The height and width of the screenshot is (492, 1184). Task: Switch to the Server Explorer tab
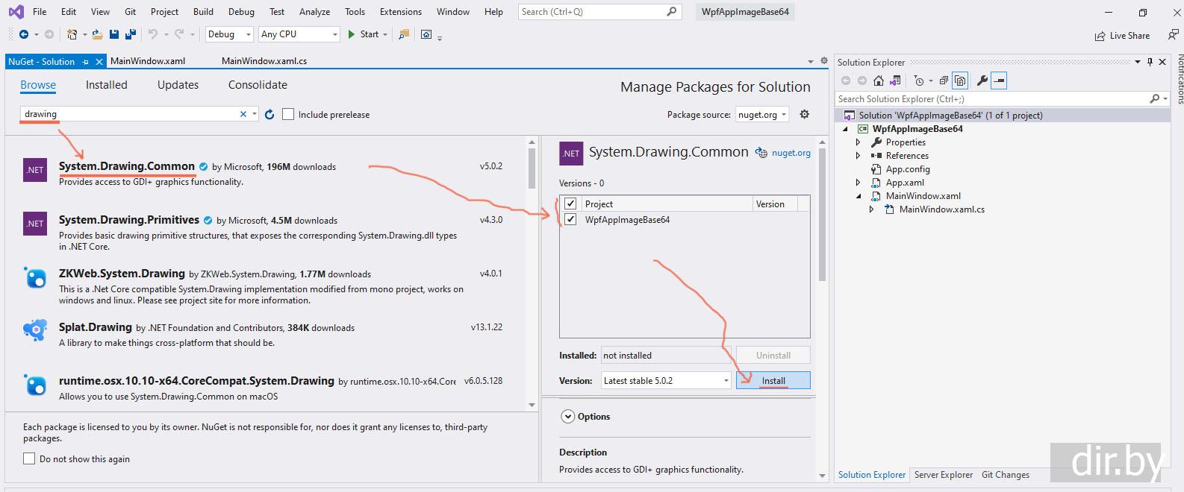pos(943,475)
